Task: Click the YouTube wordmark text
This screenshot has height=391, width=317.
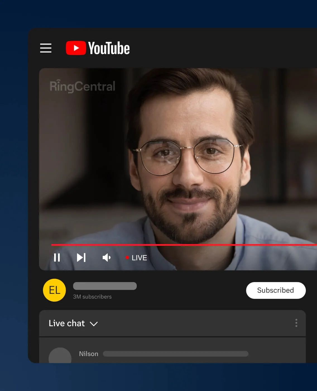Action: (109, 48)
